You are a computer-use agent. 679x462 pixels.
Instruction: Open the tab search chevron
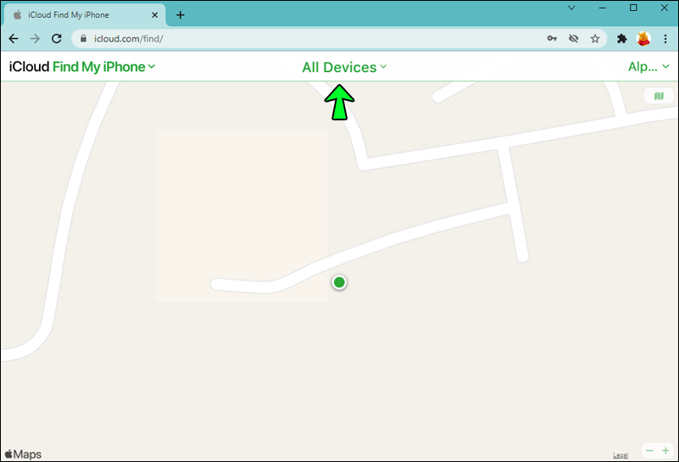(x=571, y=8)
